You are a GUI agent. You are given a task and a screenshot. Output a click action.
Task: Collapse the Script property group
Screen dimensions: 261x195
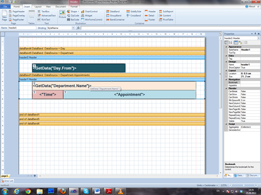click(x=226, y=124)
